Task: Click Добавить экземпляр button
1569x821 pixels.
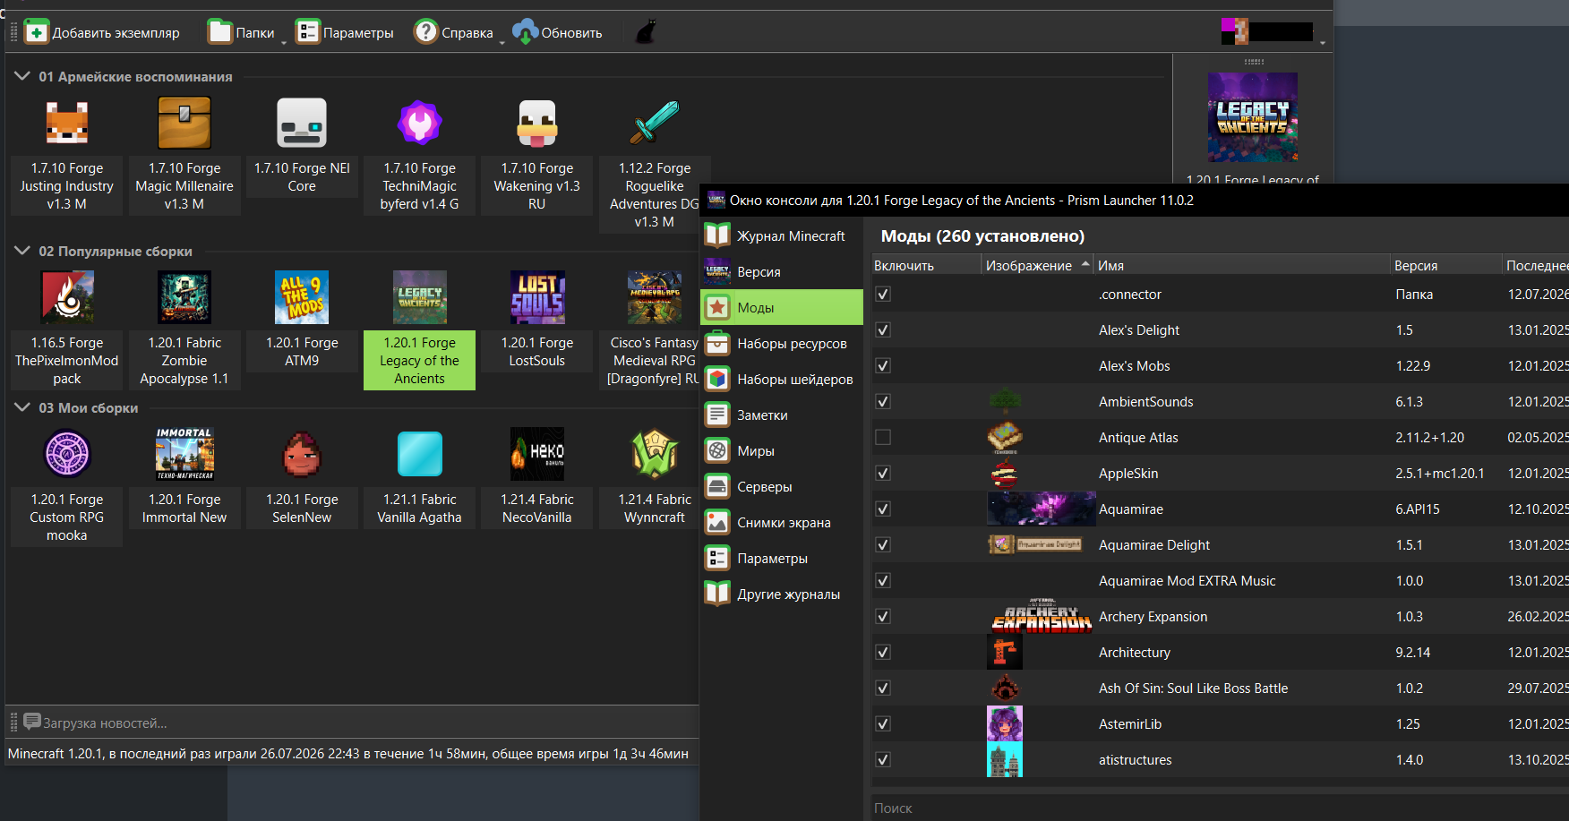Action: click(x=102, y=32)
